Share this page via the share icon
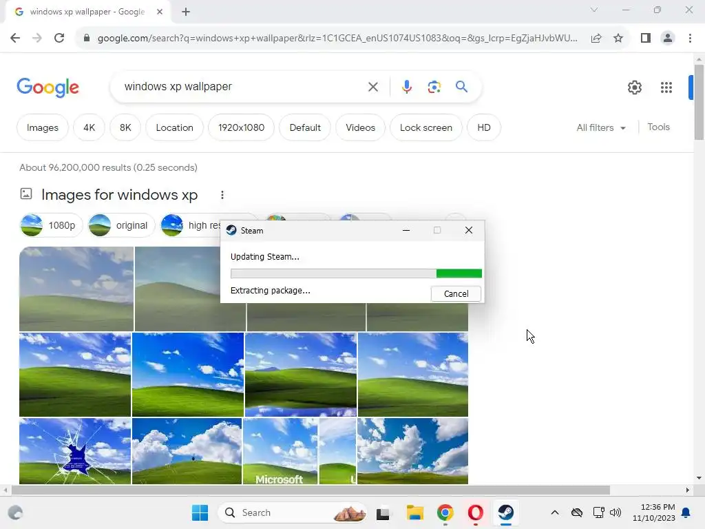The image size is (705, 529). point(596,39)
